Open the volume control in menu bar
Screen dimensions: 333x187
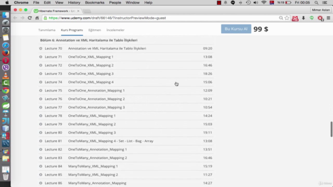255,3
